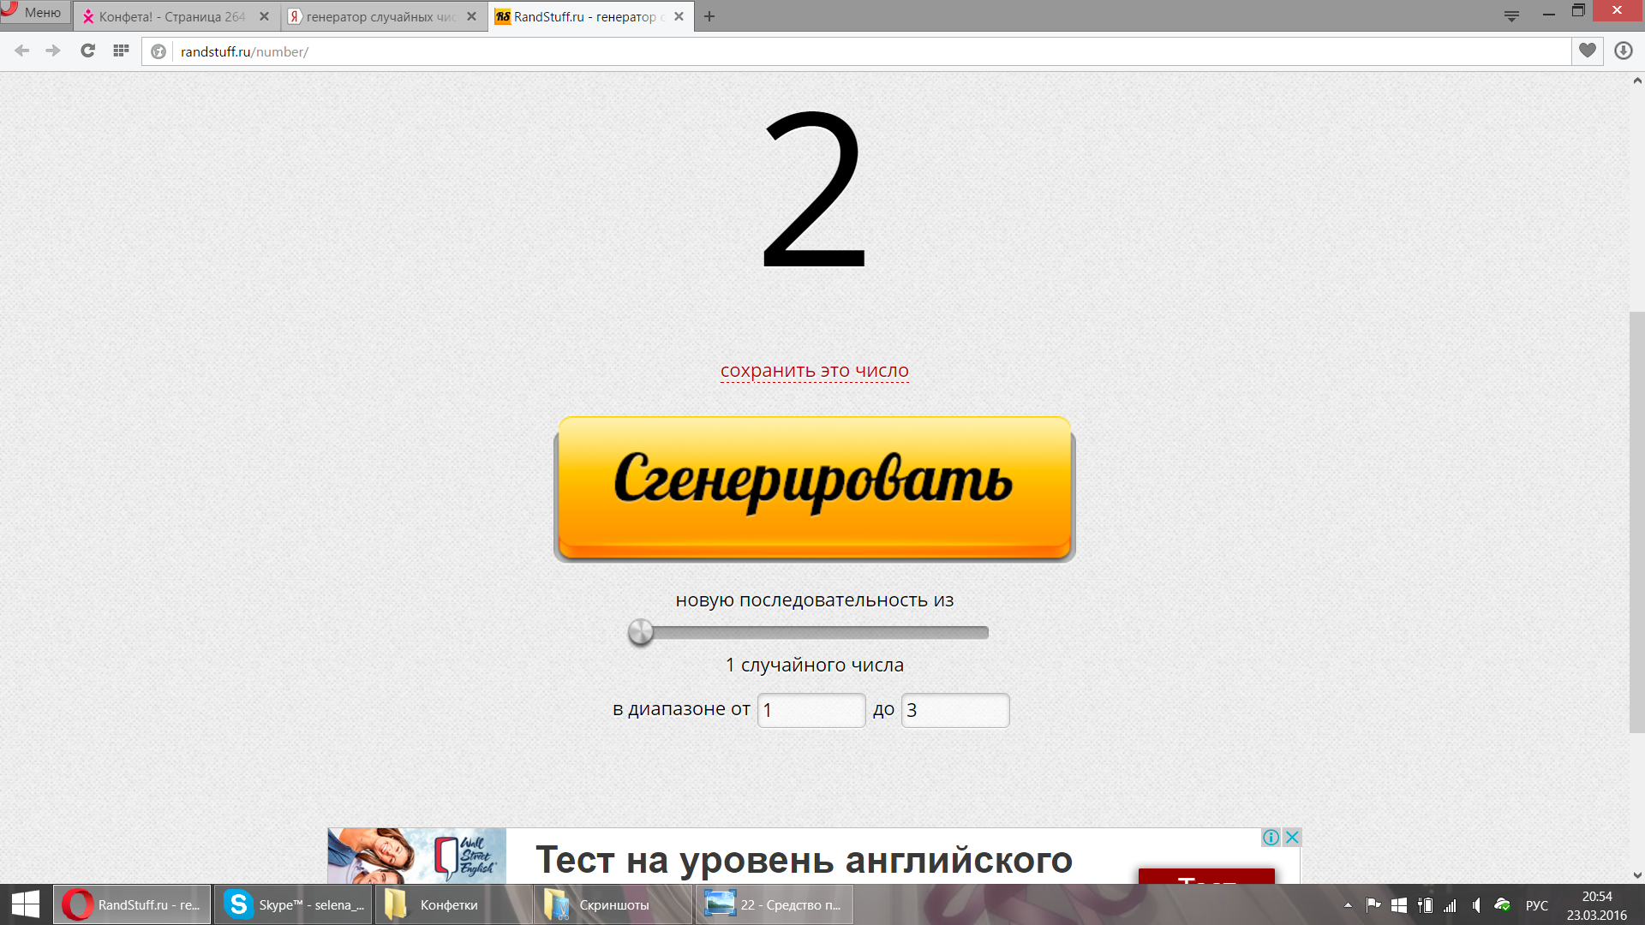The height and width of the screenshot is (925, 1645).
Task: Open Speed Dial grid icon
Action: (121, 51)
